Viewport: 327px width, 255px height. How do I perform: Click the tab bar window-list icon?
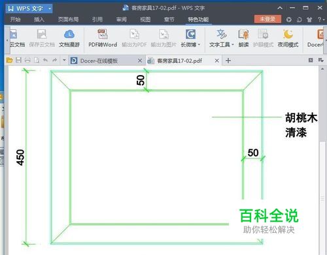click(x=311, y=60)
